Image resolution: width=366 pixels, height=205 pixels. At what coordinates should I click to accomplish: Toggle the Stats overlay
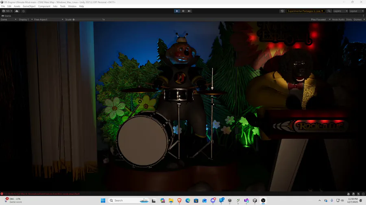pyautogui.click(x=349, y=19)
